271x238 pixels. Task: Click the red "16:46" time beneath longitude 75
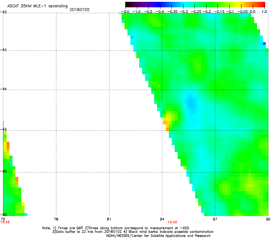pos(5,222)
